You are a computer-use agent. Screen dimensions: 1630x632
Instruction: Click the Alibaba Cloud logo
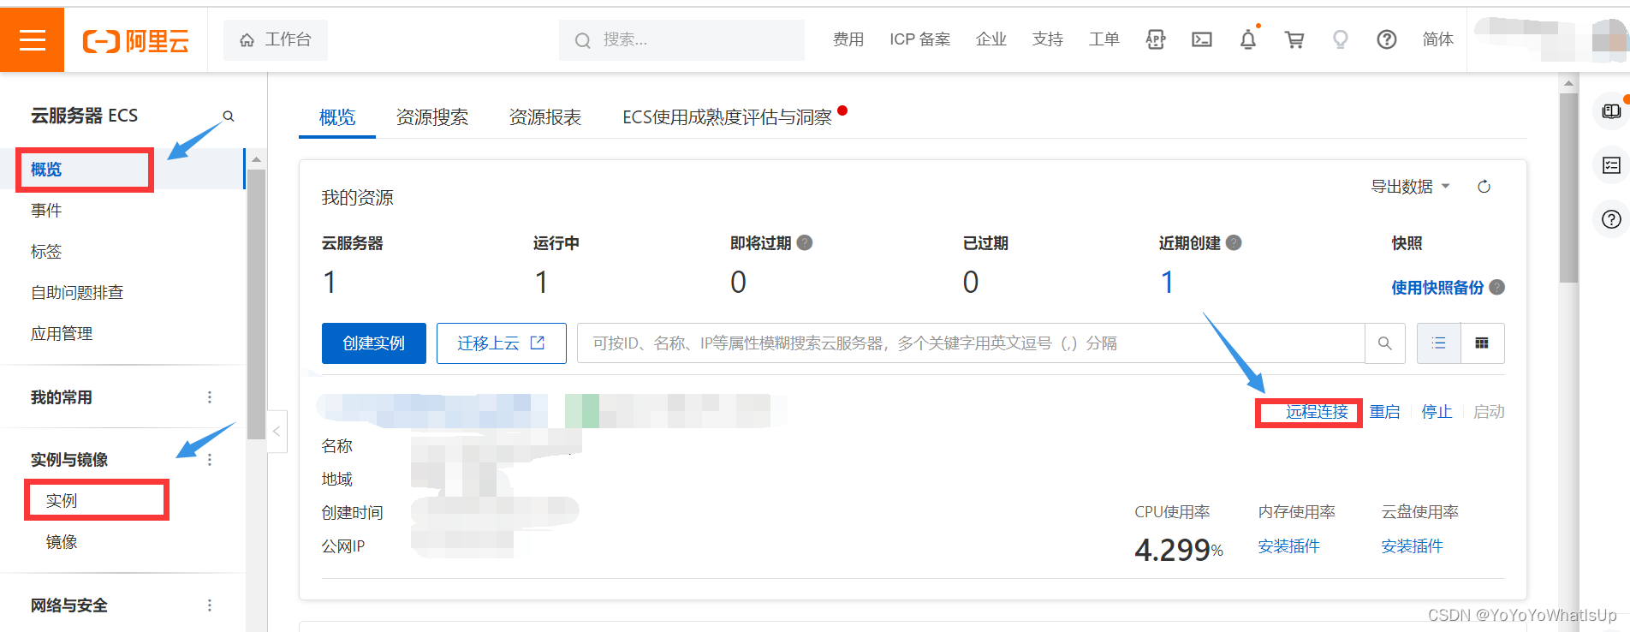pyautogui.click(x=135, y=40)
